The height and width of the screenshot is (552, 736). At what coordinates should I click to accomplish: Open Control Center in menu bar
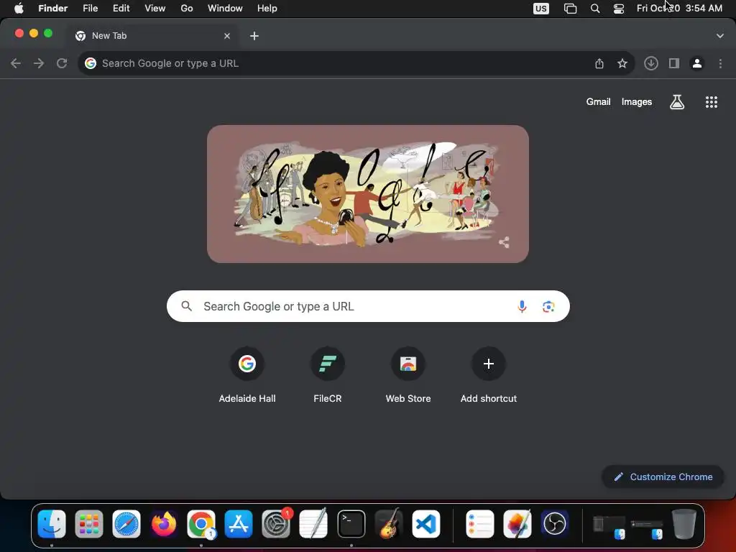pos(619,9)
